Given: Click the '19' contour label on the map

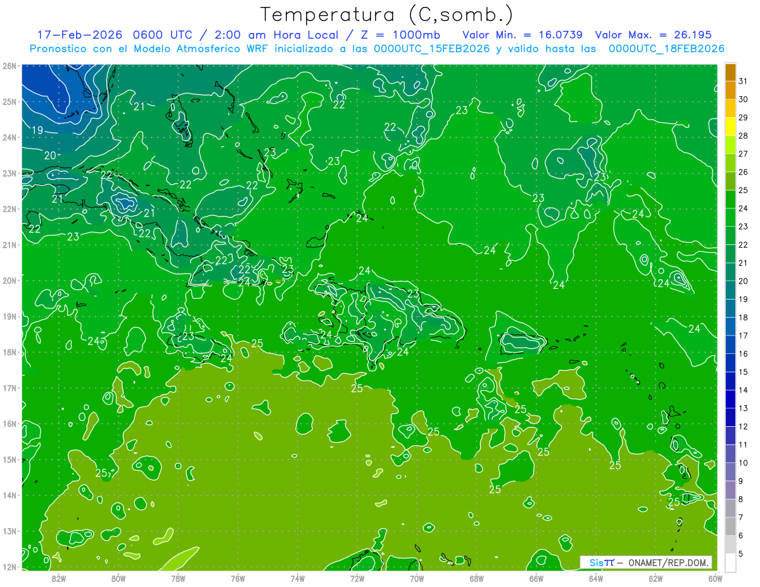Looking at the screenshot, I should click(37, 130).
